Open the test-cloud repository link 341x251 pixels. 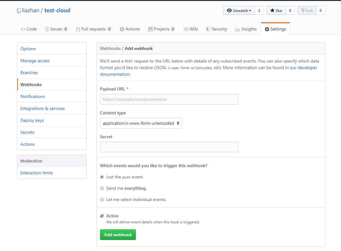click(x=58, y=10)
